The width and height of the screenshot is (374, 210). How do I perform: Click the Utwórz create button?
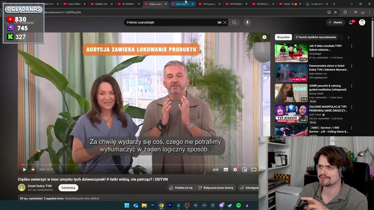[x=335, y=22]
